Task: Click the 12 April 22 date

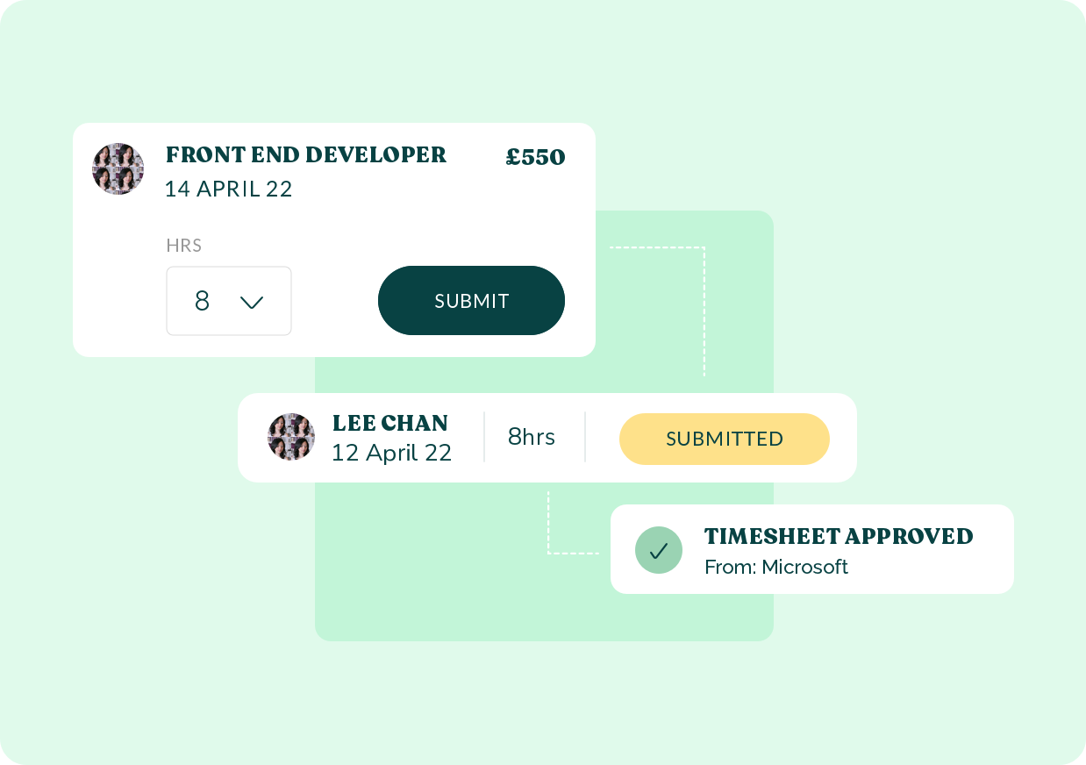Action: coord(391,453)
